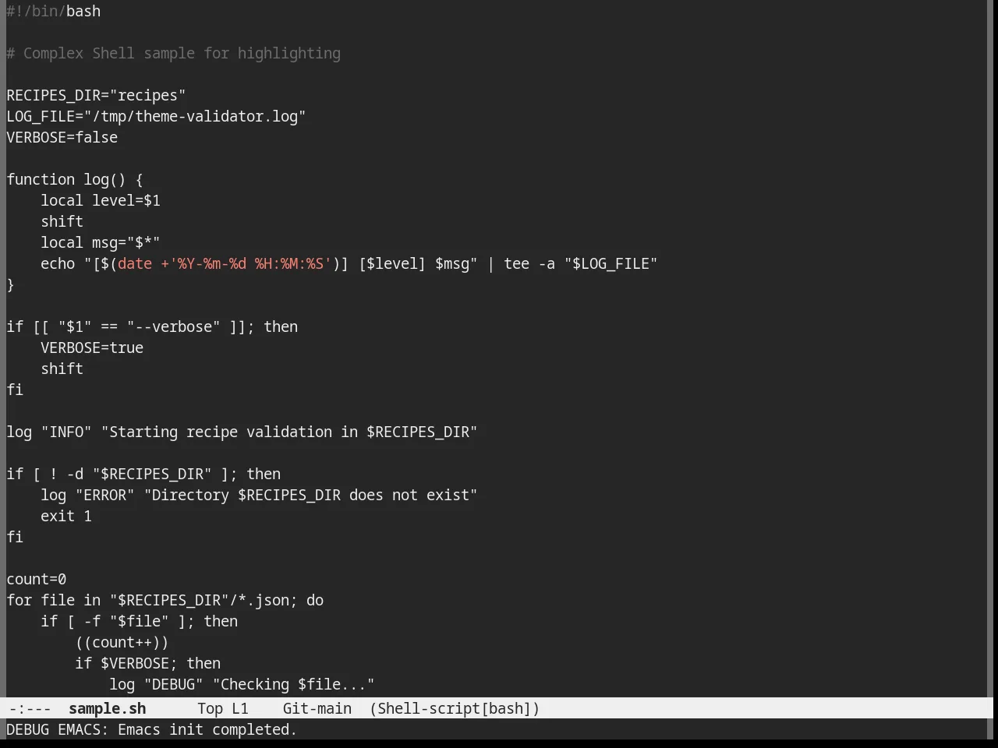Place cursor on the #!/bin/bash shebang line
Image resolution: width=998 pixels, height=748 pixels.
[x=53, y=11]
